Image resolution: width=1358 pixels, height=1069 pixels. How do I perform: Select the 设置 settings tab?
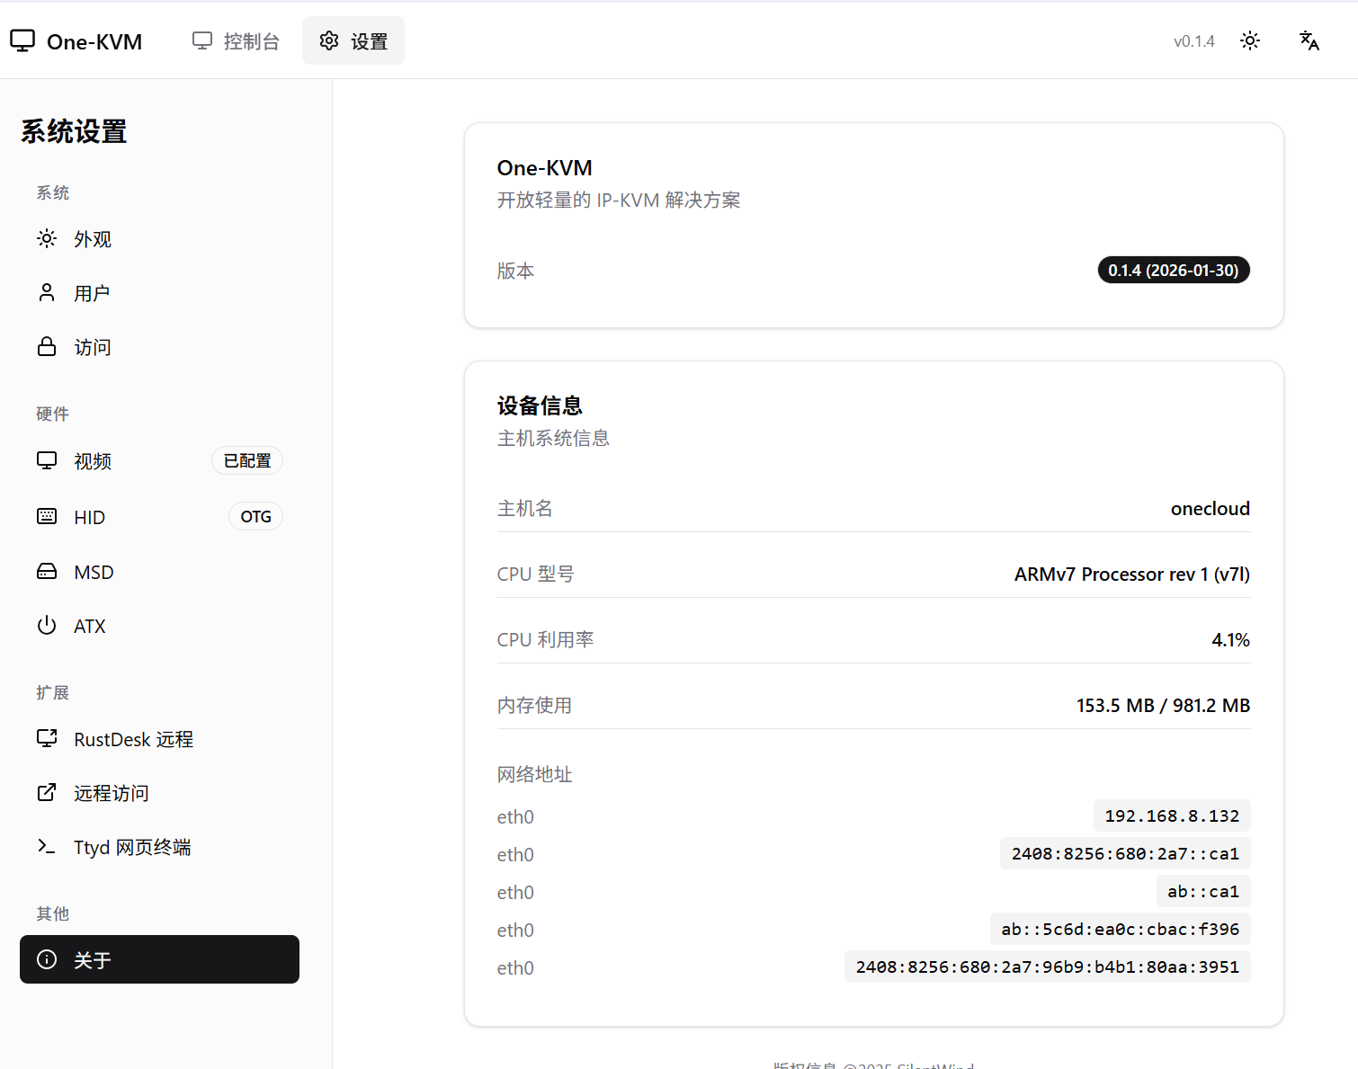(x=353, y=41)
